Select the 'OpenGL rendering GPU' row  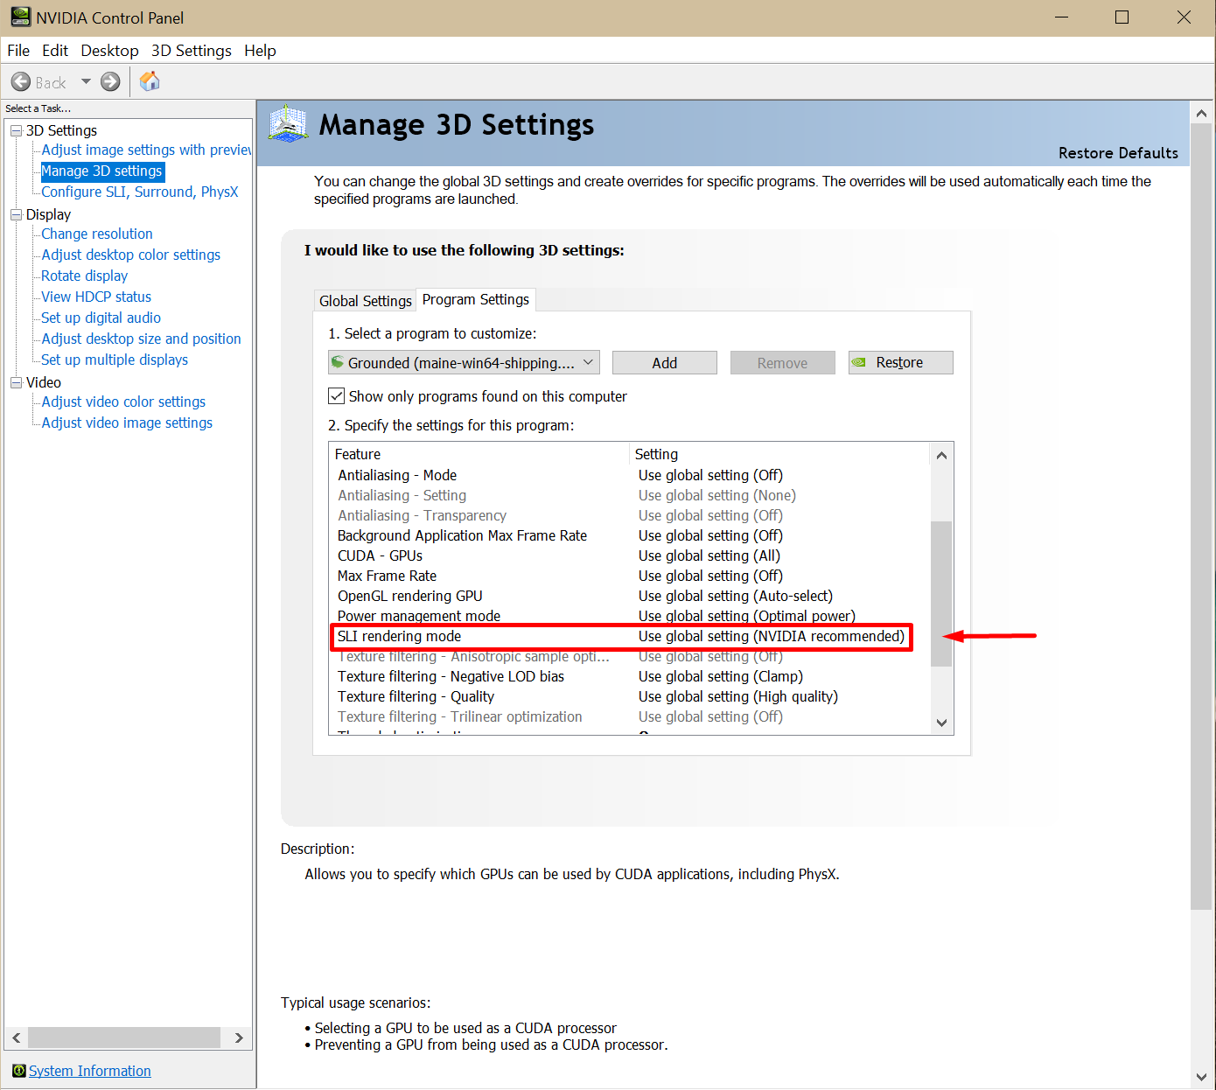coord(629,596)
